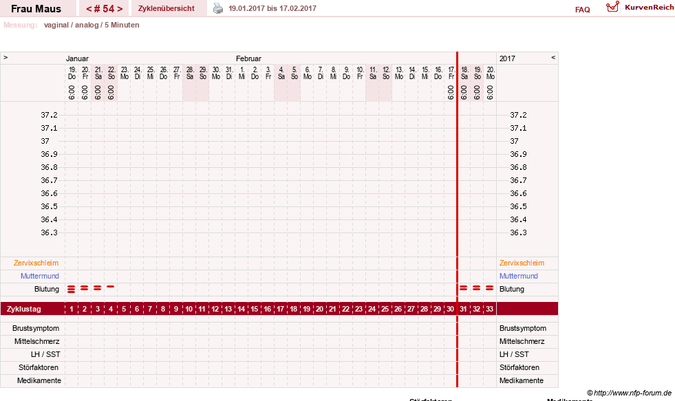Screen dimensions: 675x401
Task: Click the bleeding marker on cycle day 2
Action: (85, 288)
